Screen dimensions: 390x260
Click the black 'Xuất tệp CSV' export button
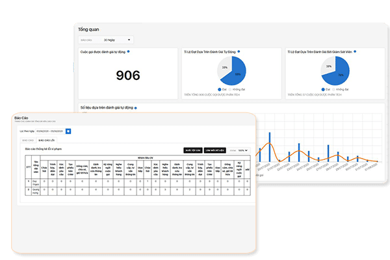click(193, 151)
